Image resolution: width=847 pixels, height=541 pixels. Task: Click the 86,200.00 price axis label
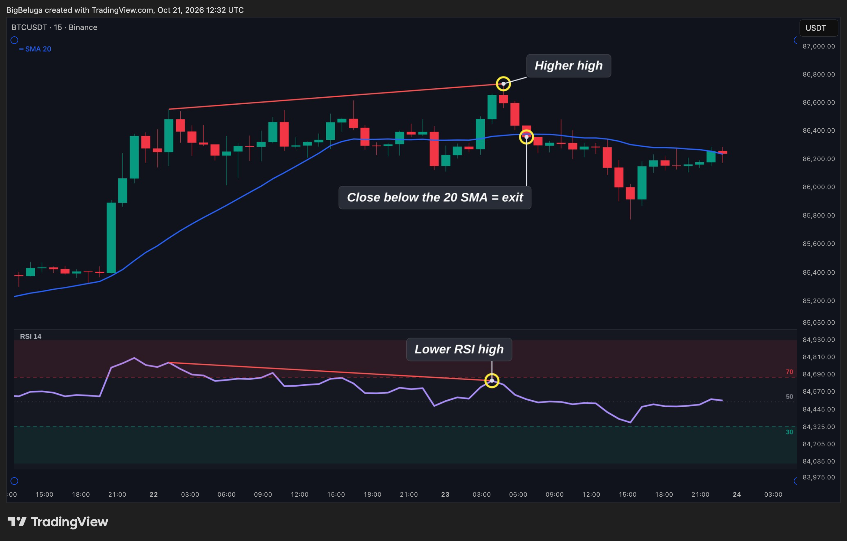(819, 159)
